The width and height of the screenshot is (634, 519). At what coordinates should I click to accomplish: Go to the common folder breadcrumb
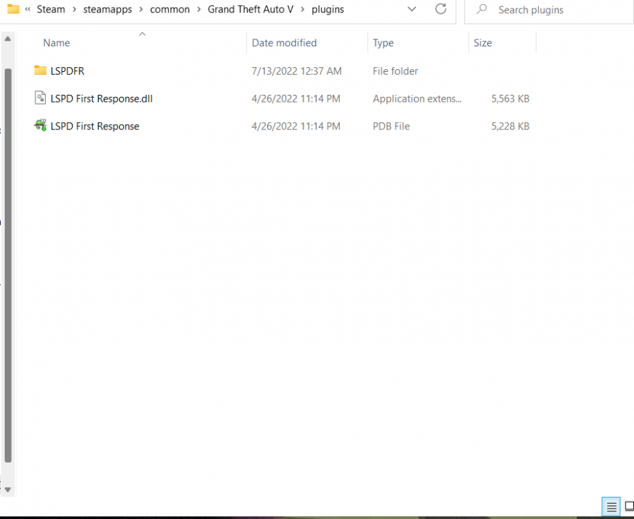[170, 9]
